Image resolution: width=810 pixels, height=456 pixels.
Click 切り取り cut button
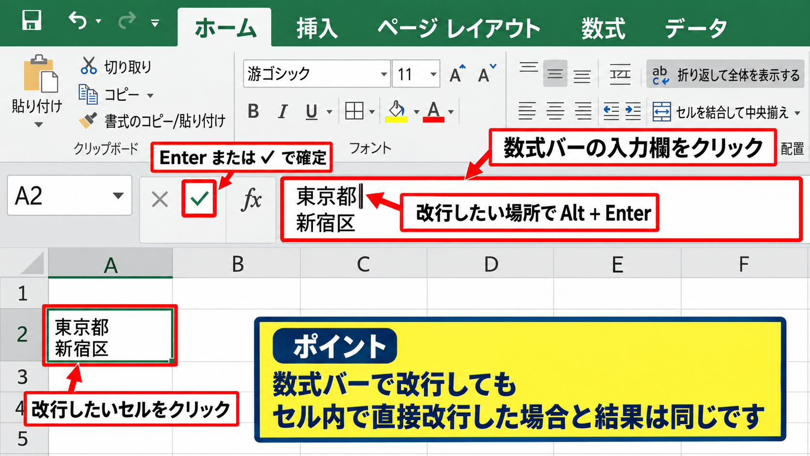(x=116, y=66)
